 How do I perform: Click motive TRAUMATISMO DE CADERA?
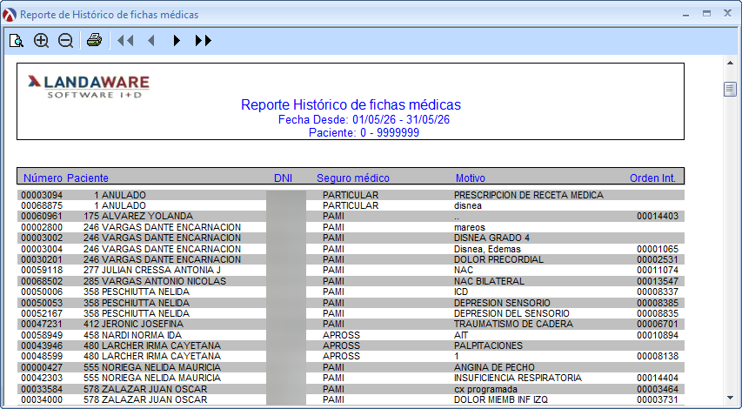point(513,324)
